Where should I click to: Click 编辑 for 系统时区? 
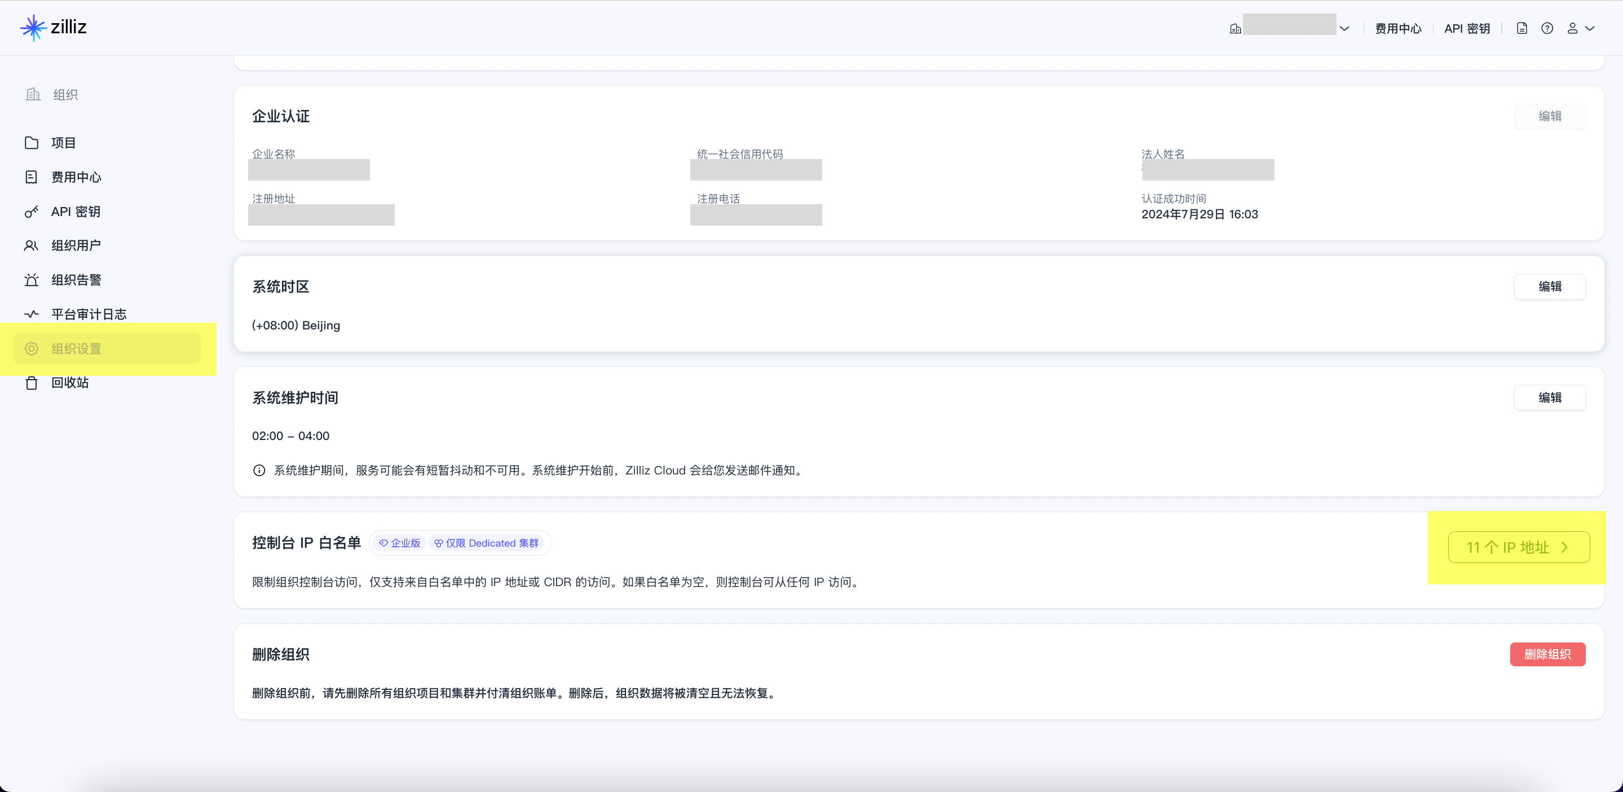(1549, 287)
